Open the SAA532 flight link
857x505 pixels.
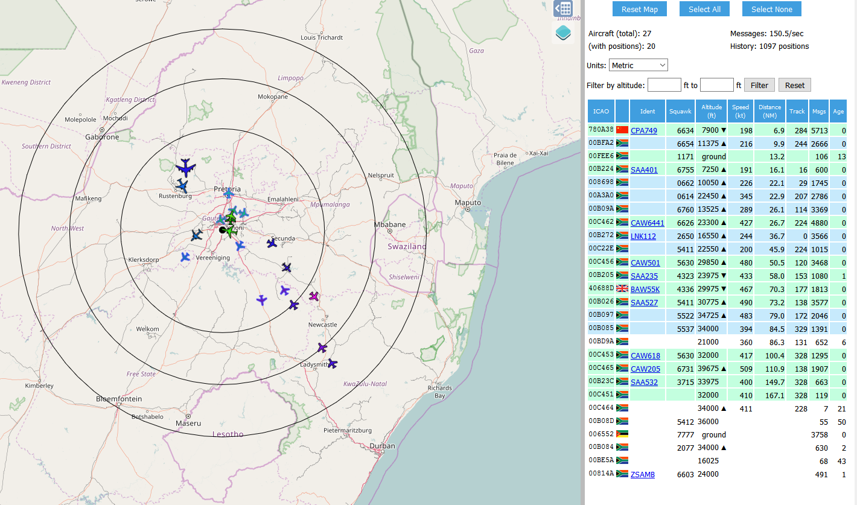tap(644, 382)
